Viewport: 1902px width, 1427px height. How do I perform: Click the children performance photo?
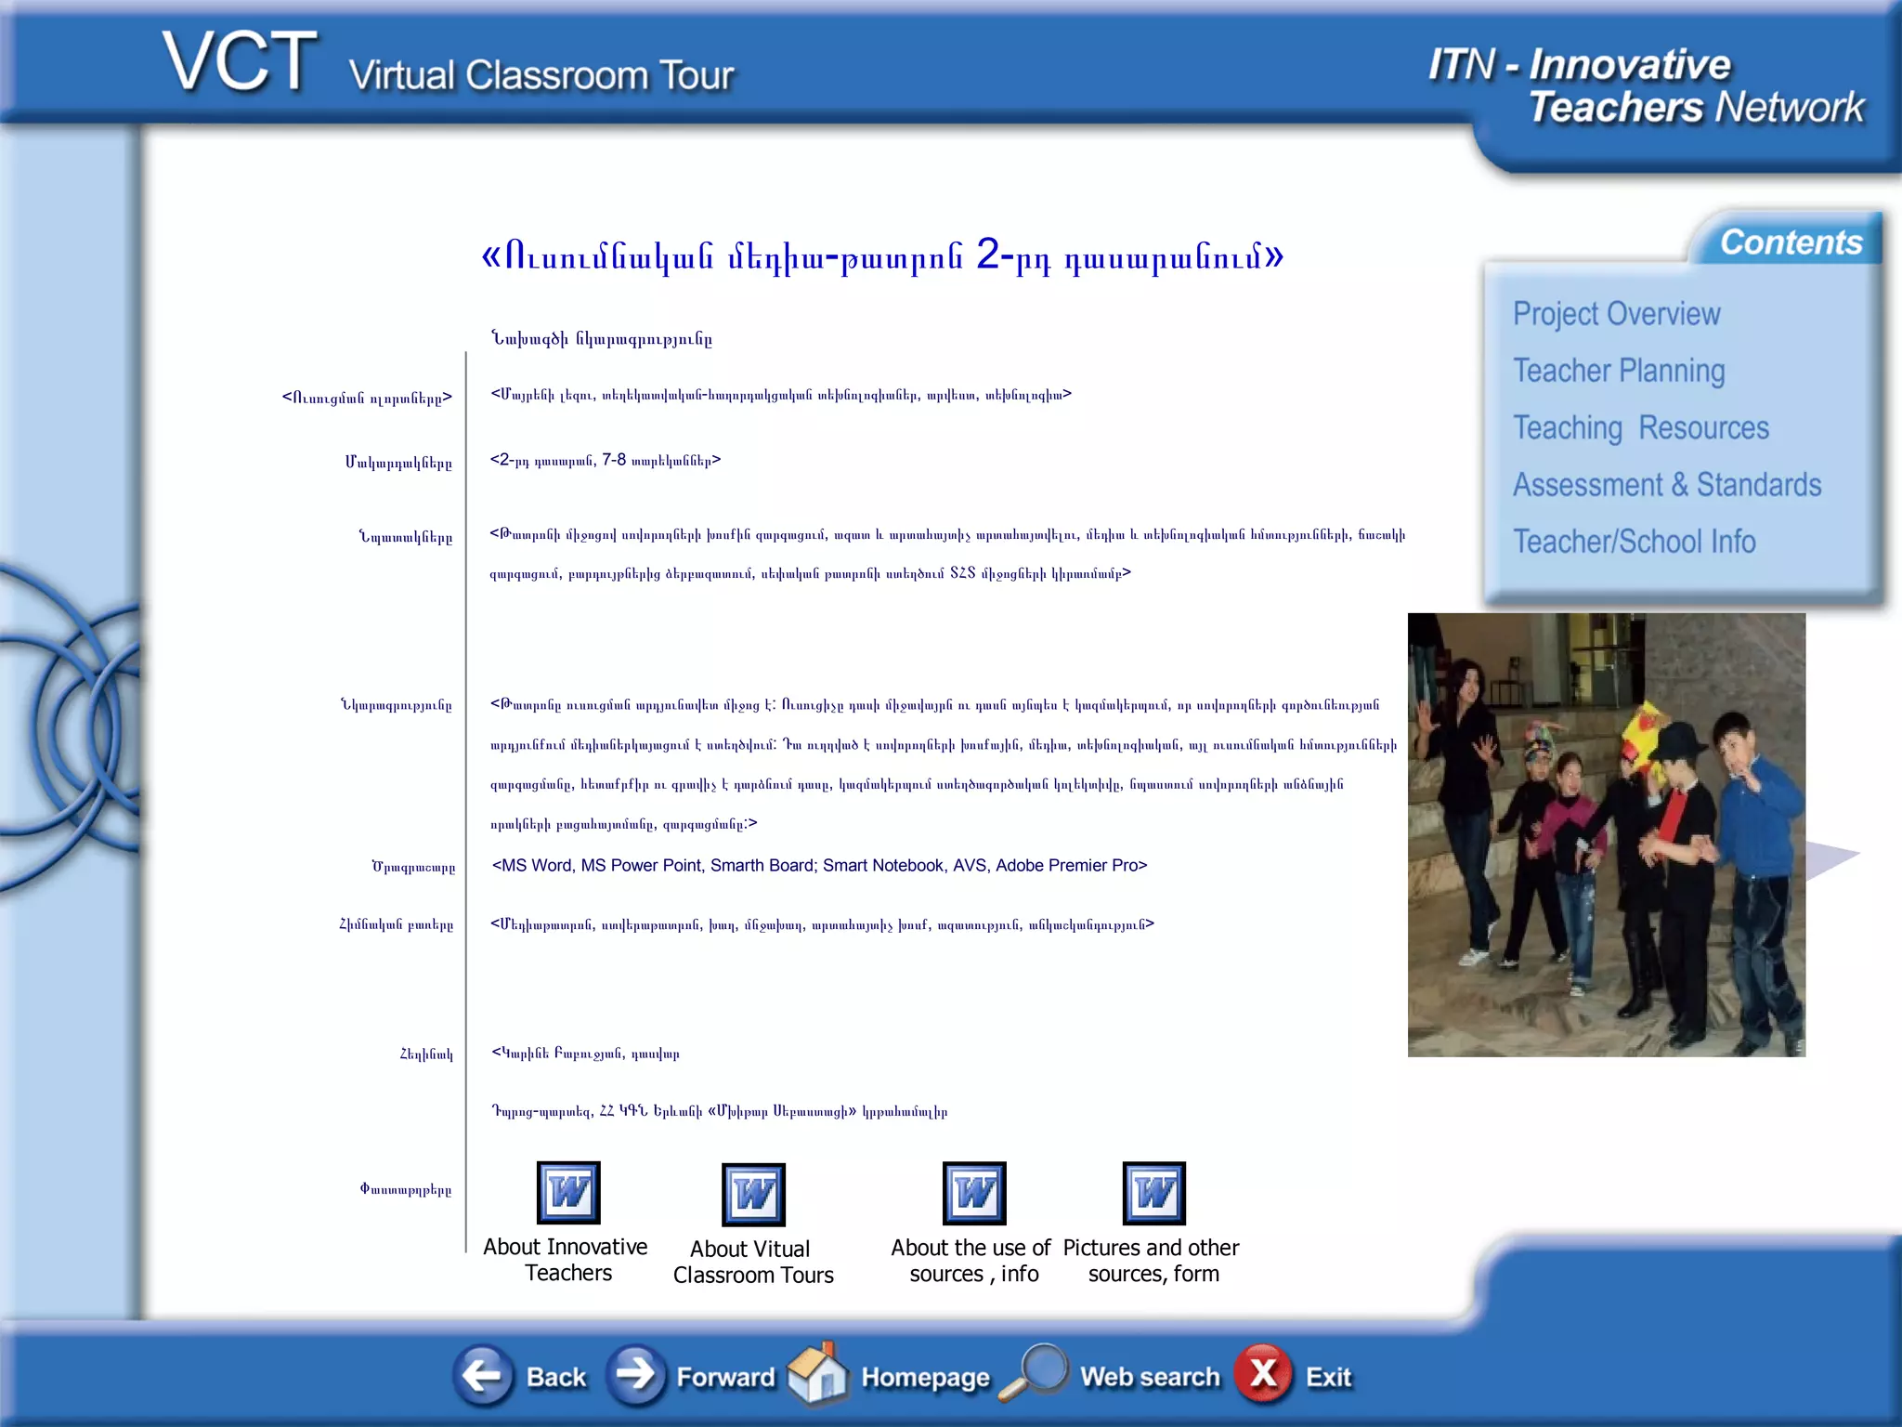pyautogui.click(x=1606, y=834)
